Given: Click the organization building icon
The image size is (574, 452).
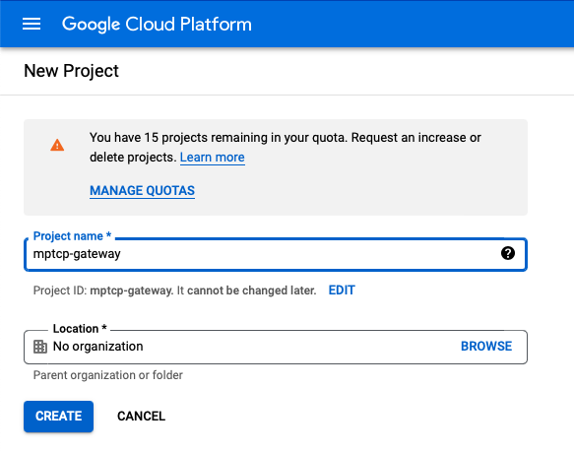Looking at the screenshot, I should click(40, 347).
